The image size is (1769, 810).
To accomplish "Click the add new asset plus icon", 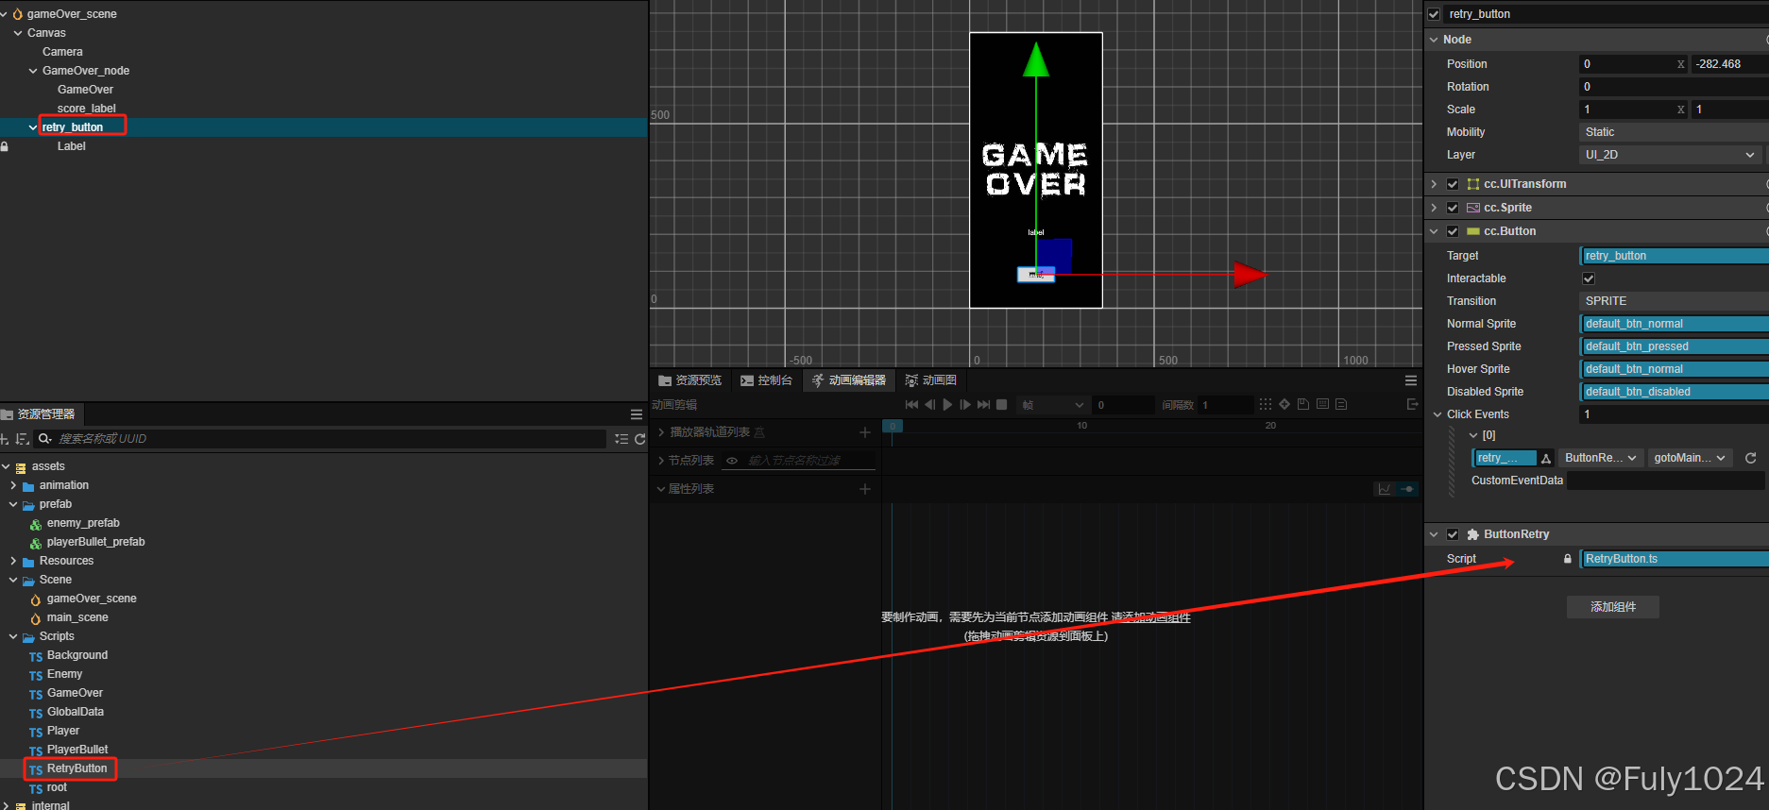I will (x=5, y=439).
